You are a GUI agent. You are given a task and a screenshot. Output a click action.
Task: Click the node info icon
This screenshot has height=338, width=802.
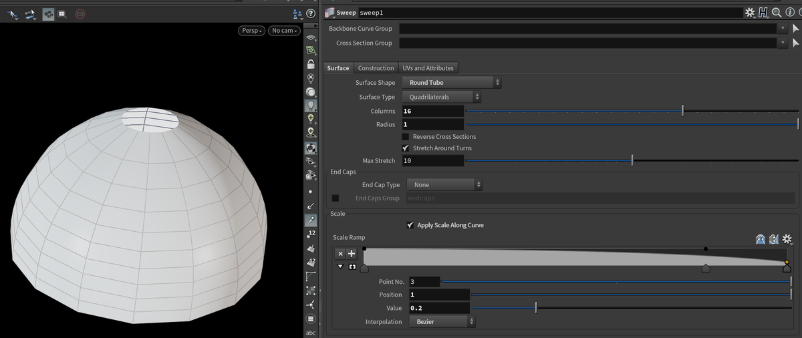pos(790,13)
